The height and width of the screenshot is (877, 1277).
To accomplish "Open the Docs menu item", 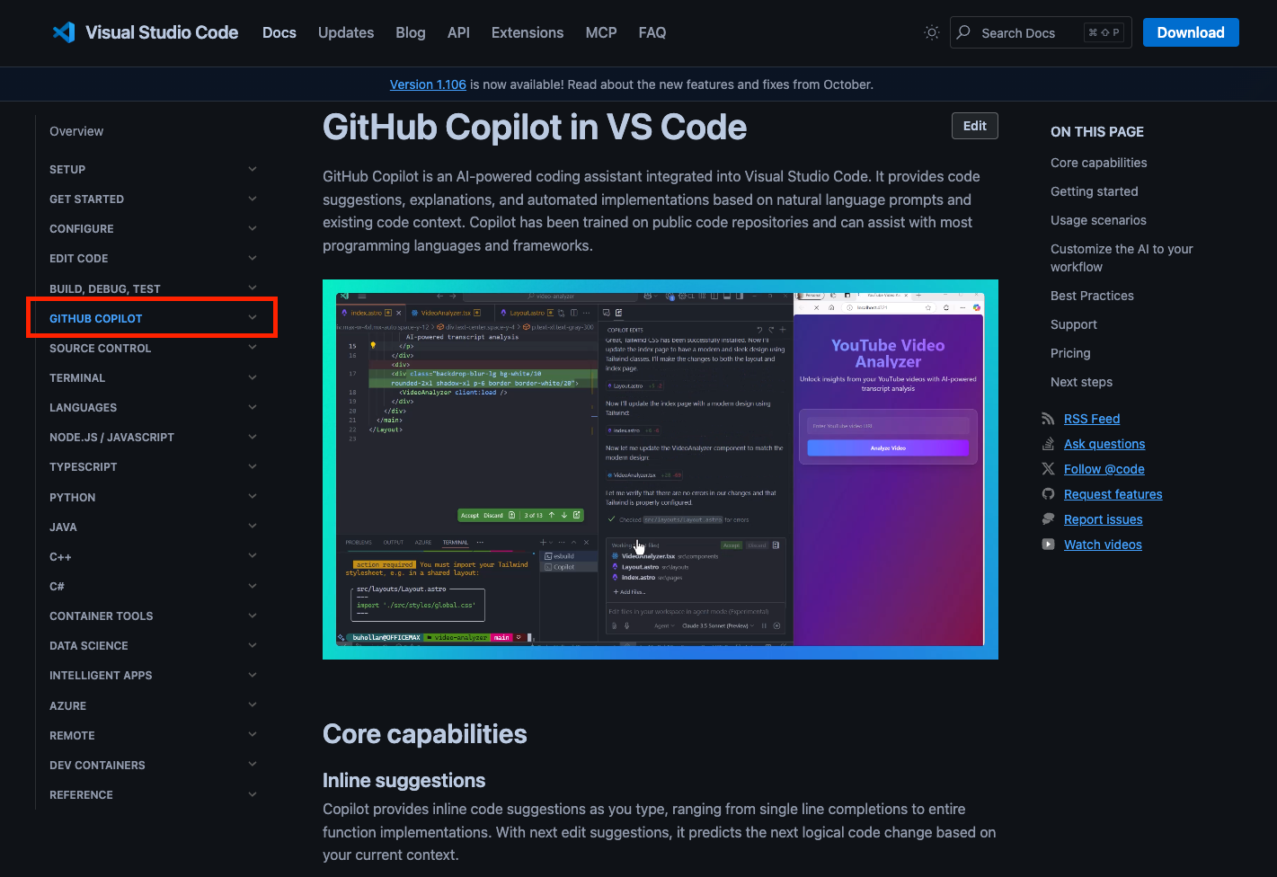I will 279,32.
